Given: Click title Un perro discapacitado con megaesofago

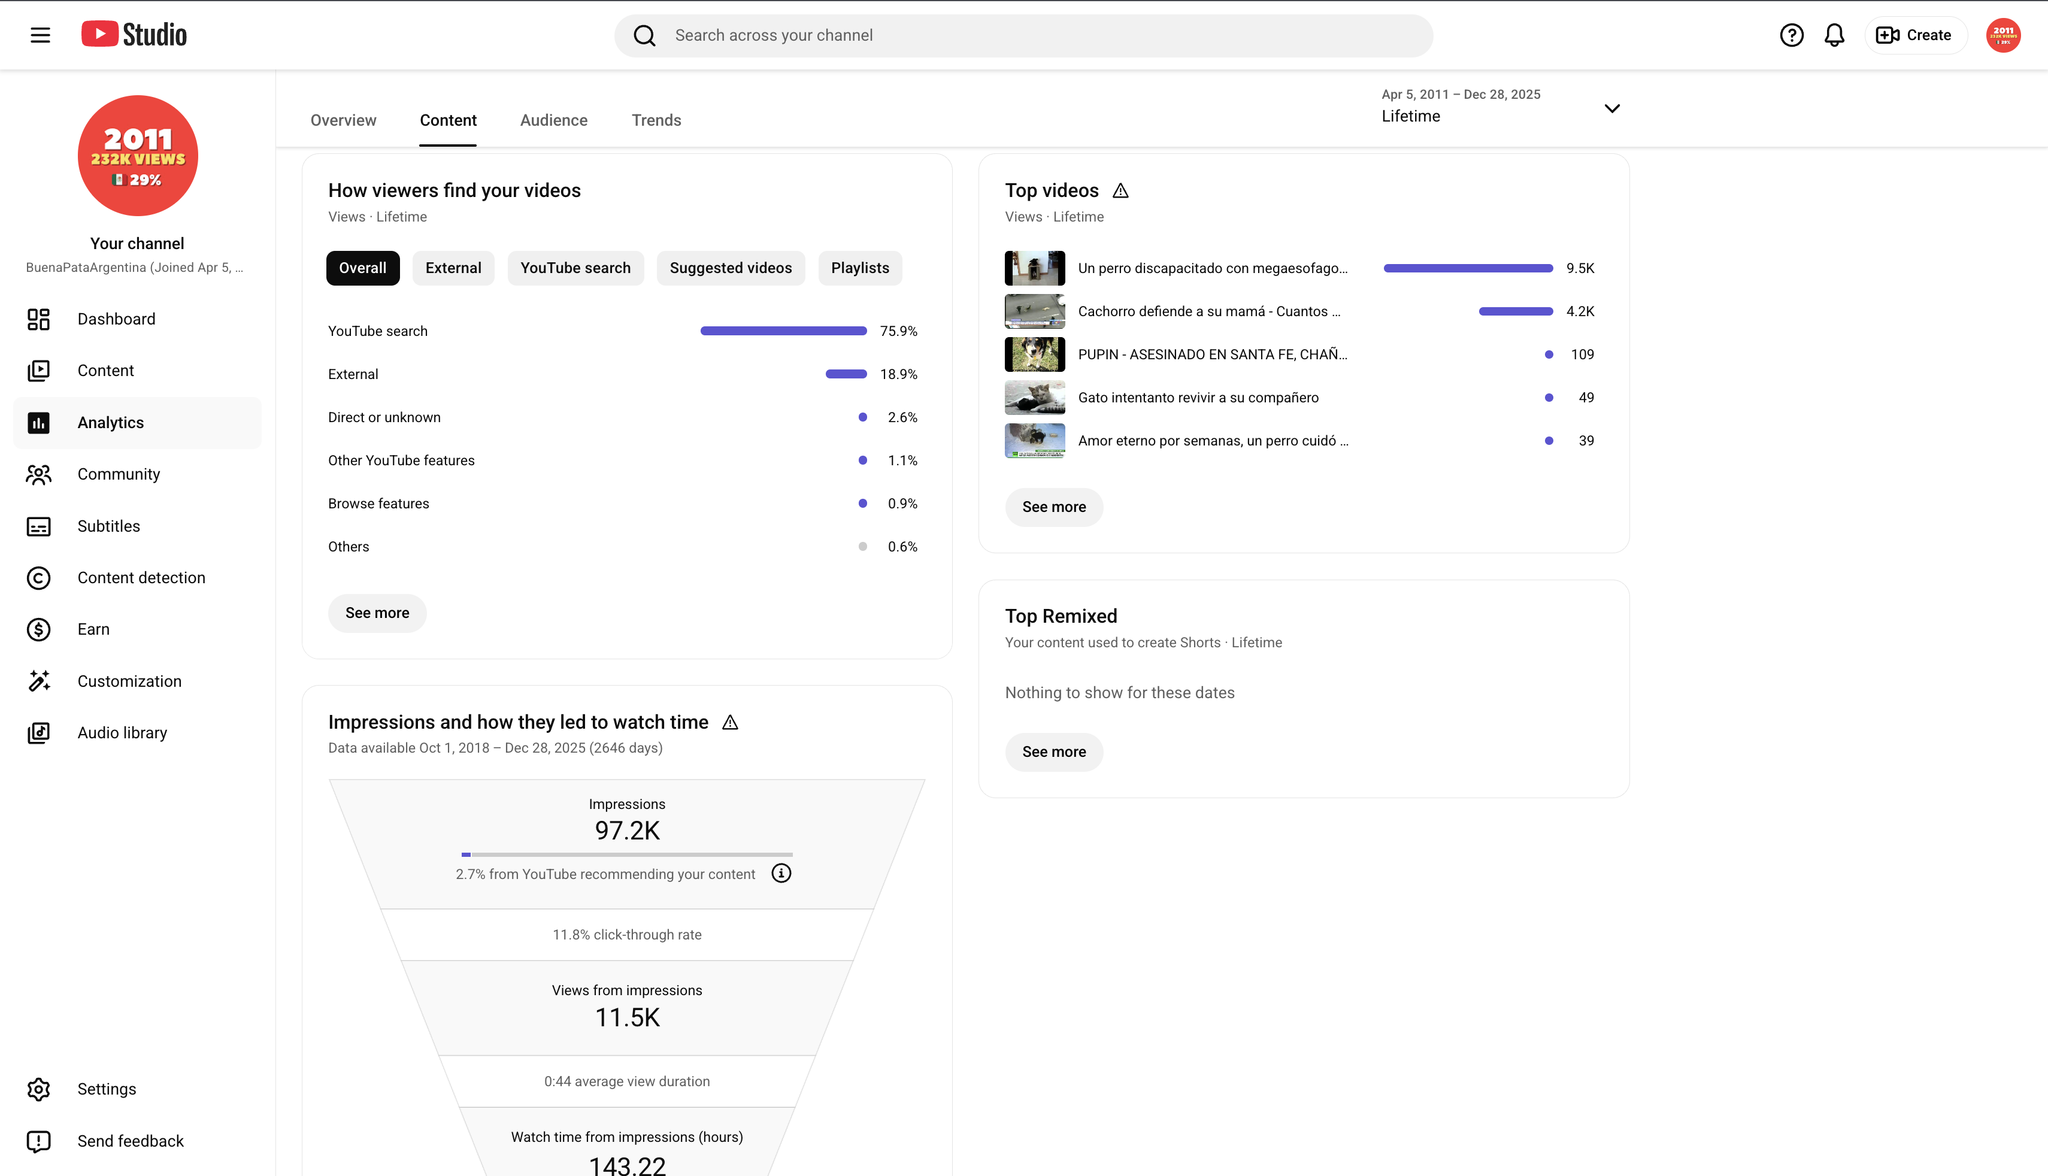Looking at the screenshot, I should click(1213, 268).
